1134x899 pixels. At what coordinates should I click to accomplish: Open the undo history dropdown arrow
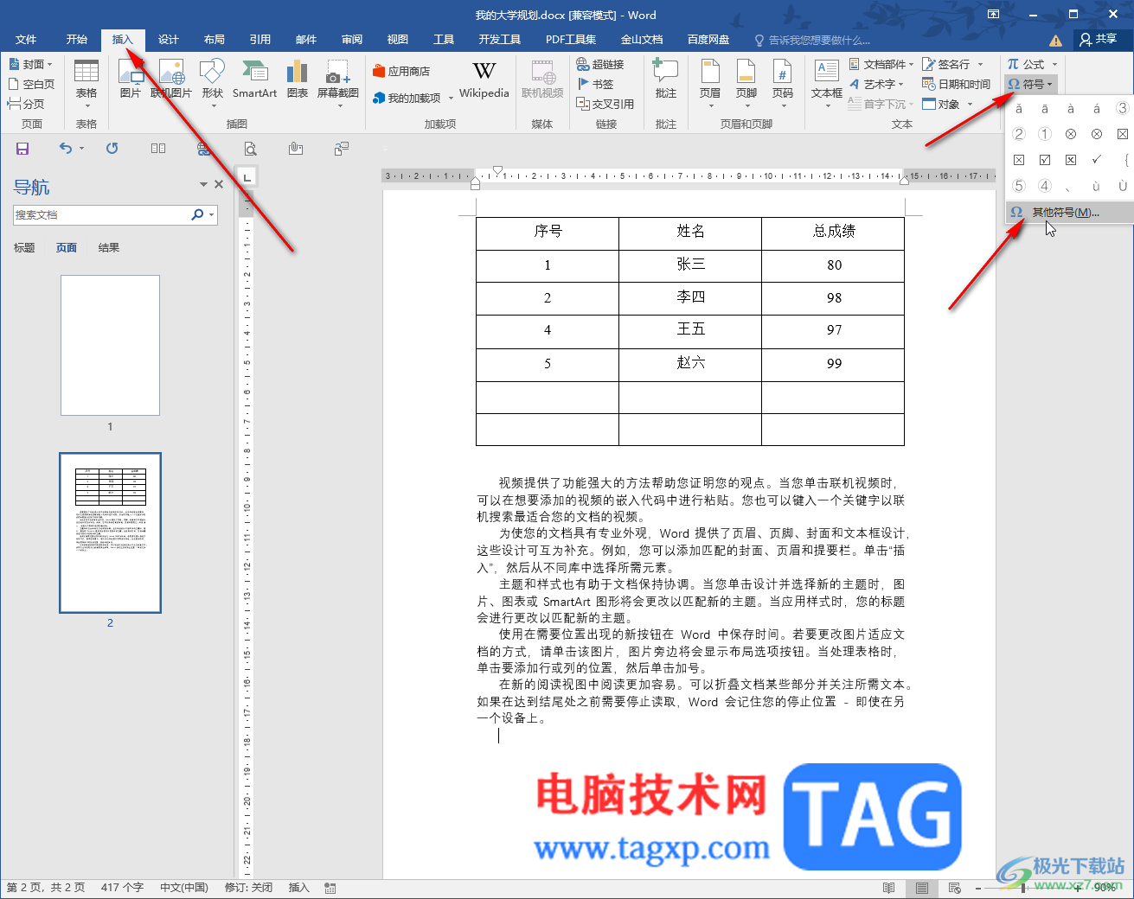(x=82, y=149)
